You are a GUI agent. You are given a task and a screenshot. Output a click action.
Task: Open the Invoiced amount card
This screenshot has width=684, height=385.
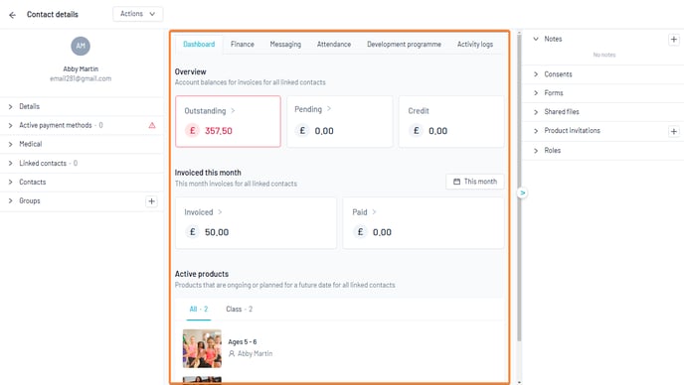tap(256, 223)
